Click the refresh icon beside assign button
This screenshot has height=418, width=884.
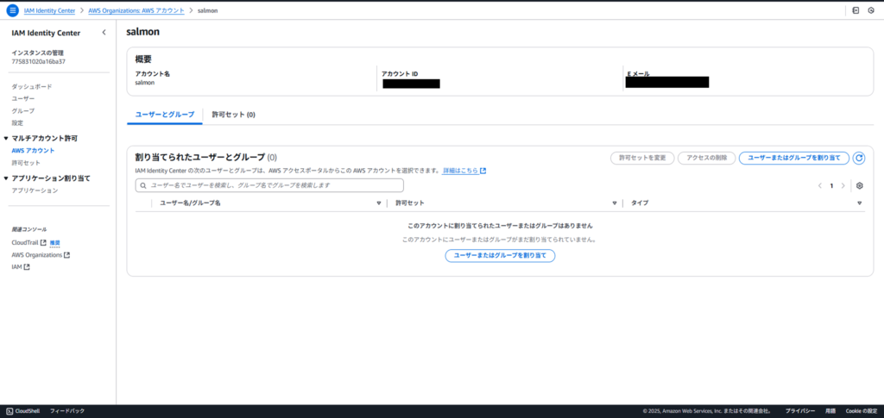[x=859, y=158]
